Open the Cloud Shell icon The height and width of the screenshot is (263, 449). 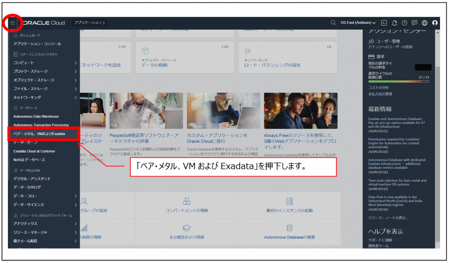pyautogui.click(x=384, y=23)
